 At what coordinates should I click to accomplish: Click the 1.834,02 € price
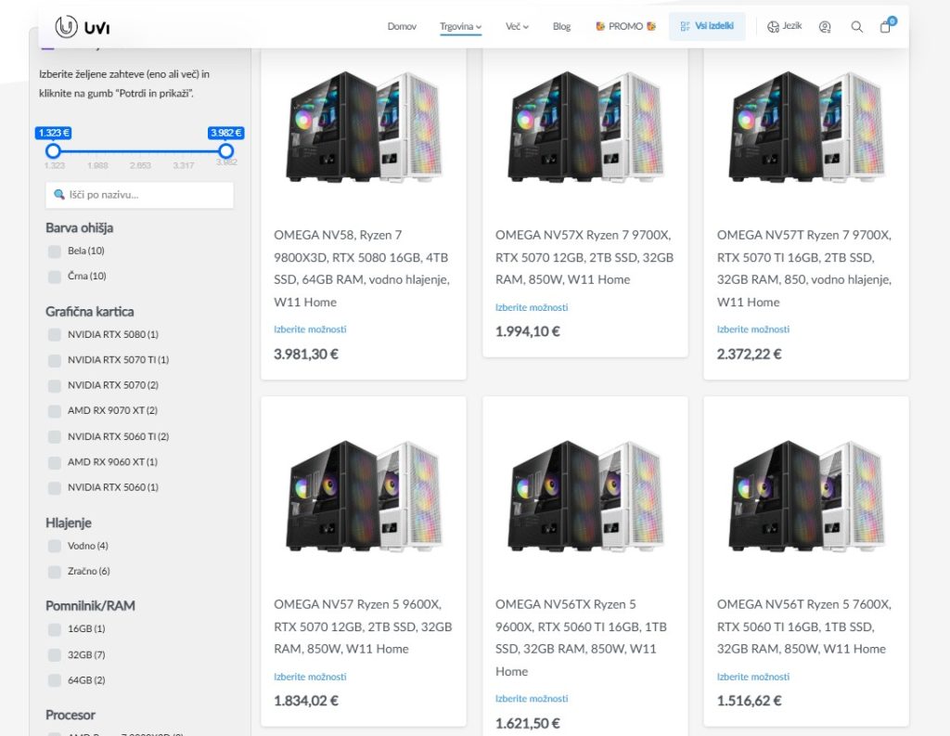pos(306,702)
